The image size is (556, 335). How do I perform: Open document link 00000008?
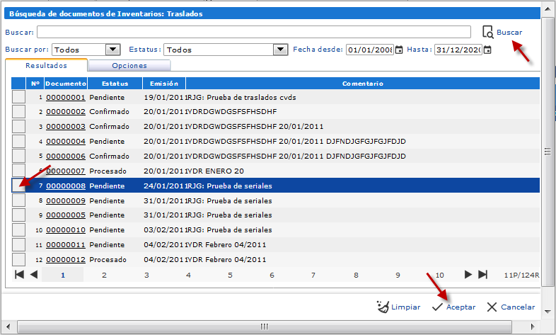coord(66,186)
